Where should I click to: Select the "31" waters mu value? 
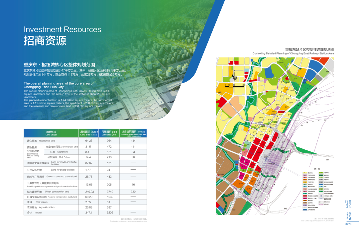click(x=108, y=202)
